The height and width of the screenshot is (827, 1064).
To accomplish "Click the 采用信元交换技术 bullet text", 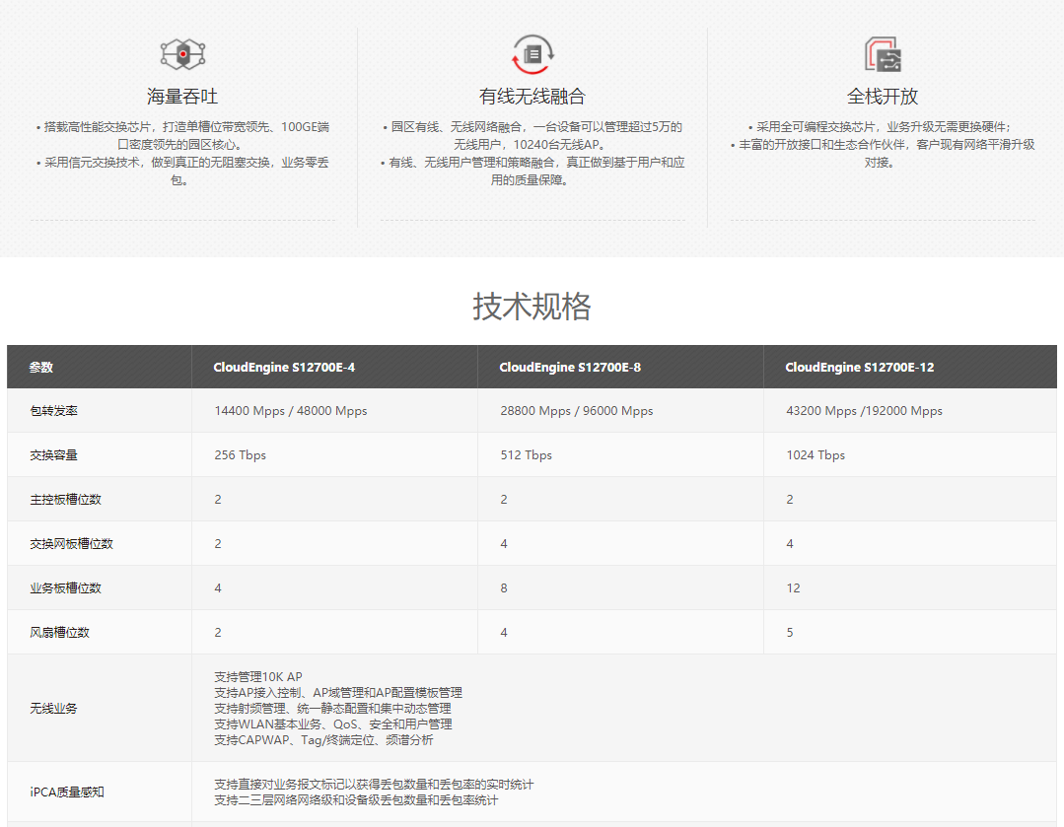I will click(182, 171).
